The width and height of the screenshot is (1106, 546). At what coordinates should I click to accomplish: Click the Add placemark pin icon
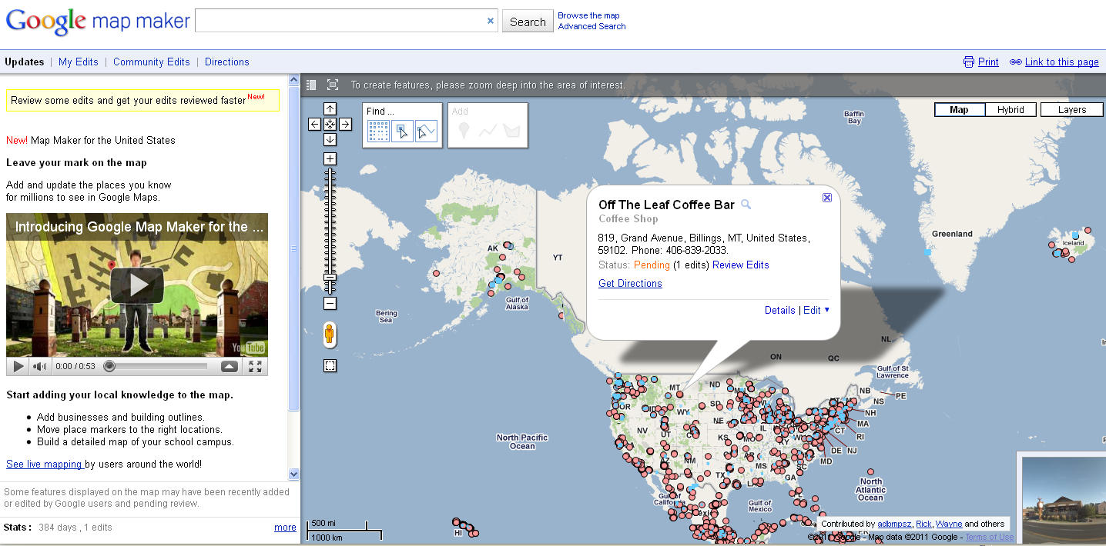pos(463,132)
